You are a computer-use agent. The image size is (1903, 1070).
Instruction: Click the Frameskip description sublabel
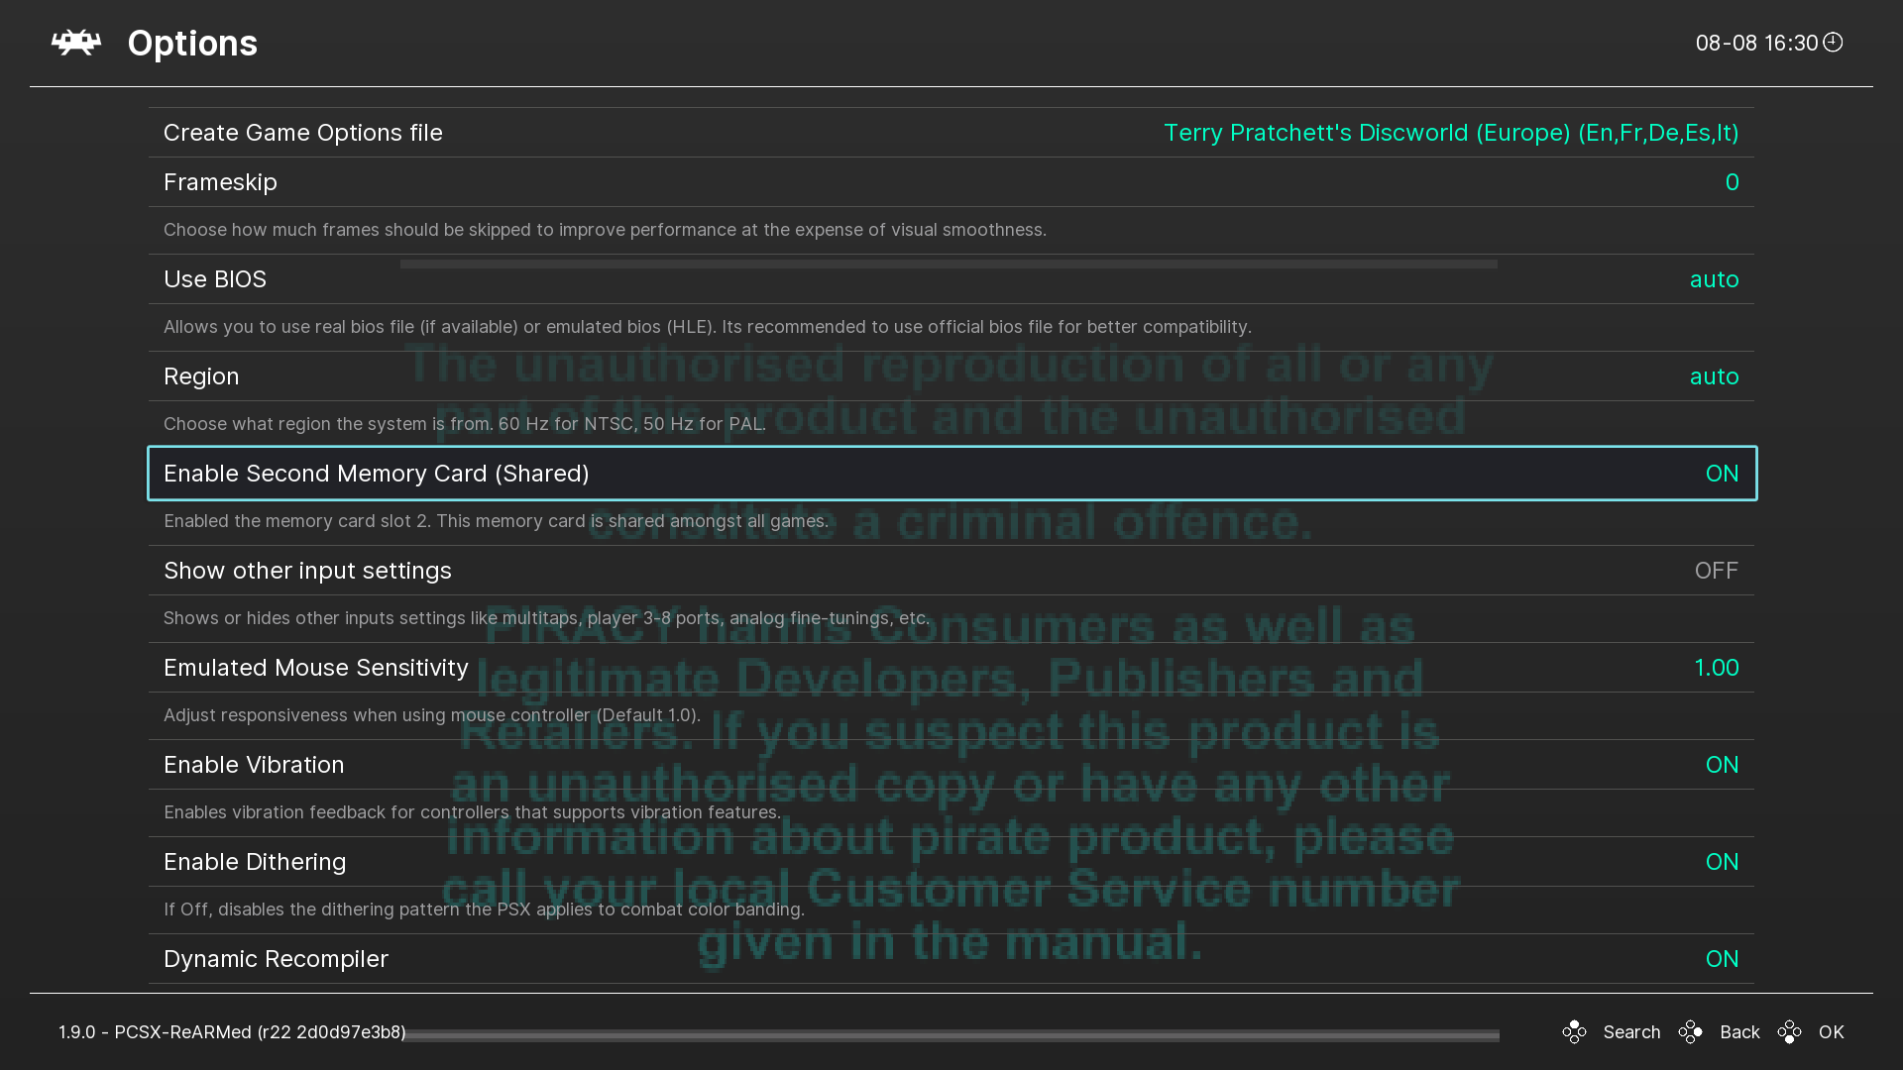(605, 230)
